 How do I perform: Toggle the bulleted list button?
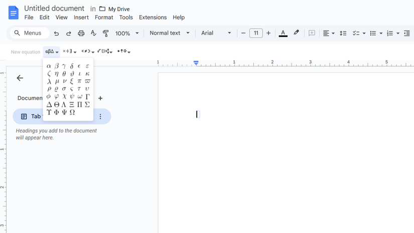pyautogui.click(x=373, y=33)
